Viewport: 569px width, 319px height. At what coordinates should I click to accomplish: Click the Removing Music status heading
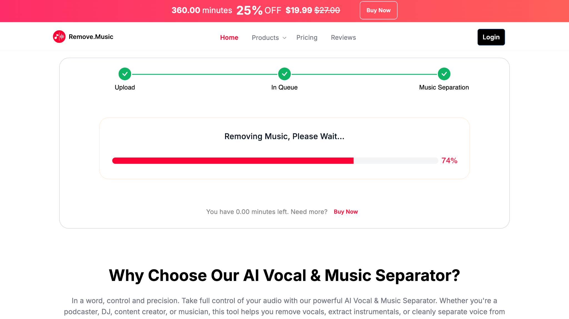pos(284,136)
